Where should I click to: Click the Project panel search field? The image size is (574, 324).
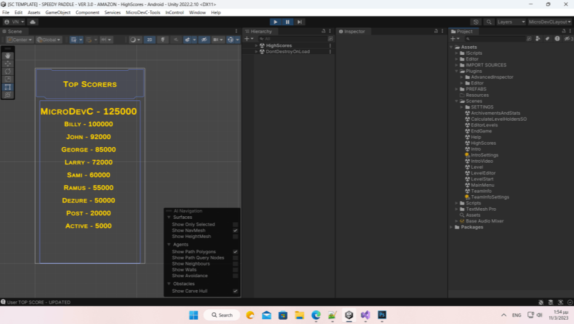(493, 39)
